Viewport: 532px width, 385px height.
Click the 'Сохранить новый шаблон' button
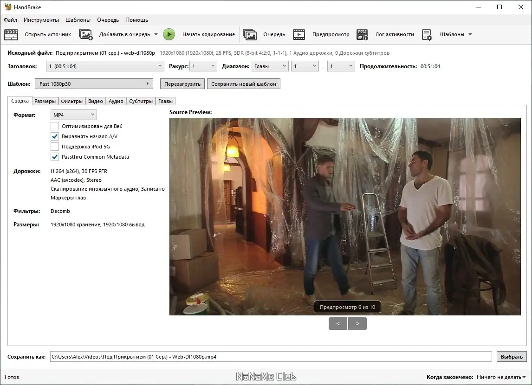point(244,83)
